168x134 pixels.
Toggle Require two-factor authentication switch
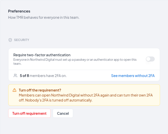pos(150,59)
